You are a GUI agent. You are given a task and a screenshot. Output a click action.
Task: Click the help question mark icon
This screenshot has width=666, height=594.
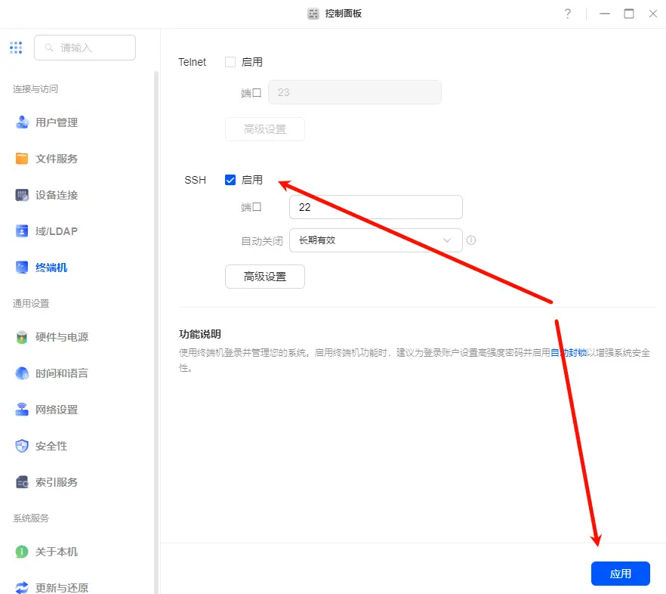(567, 14)
